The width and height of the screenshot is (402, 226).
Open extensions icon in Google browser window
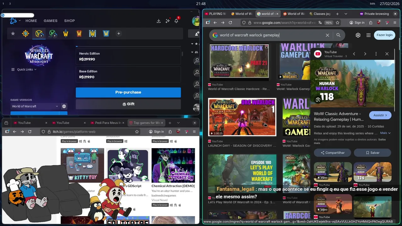coord(371,23)
